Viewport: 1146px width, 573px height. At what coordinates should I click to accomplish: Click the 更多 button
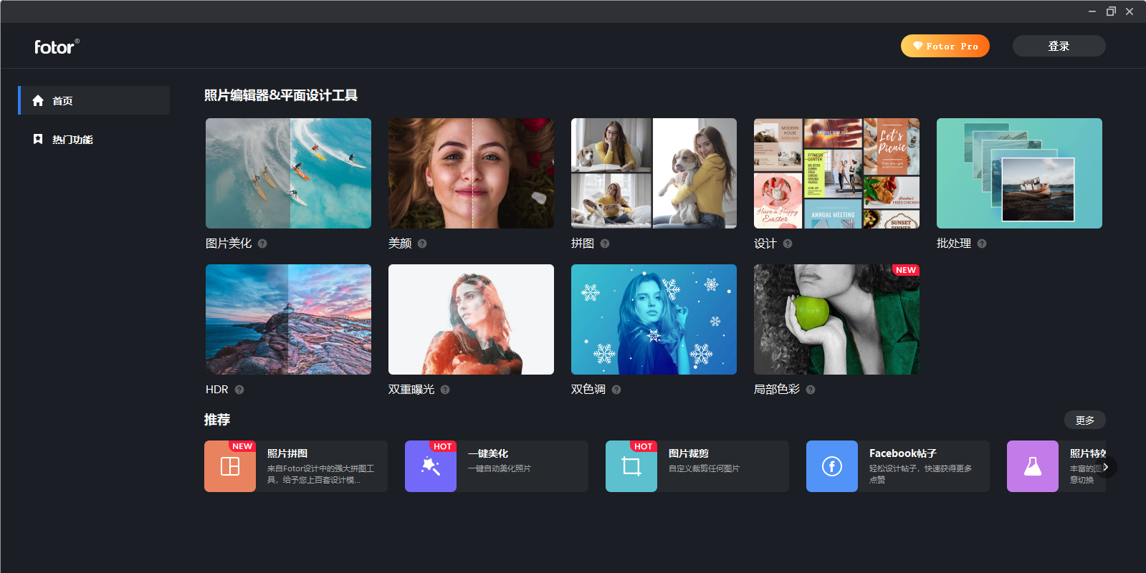click(x=1085, y=420)
